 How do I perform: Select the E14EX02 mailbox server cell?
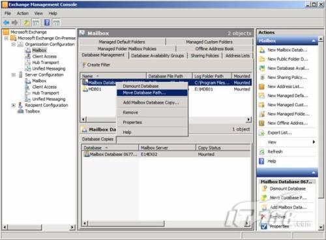[x=149, y=155]
